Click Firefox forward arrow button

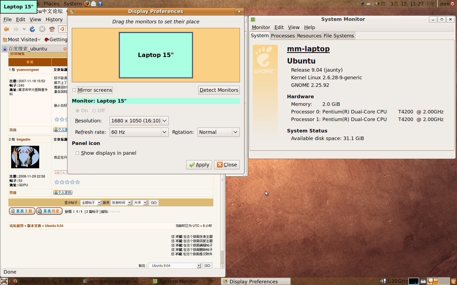(x=16, y=29)
